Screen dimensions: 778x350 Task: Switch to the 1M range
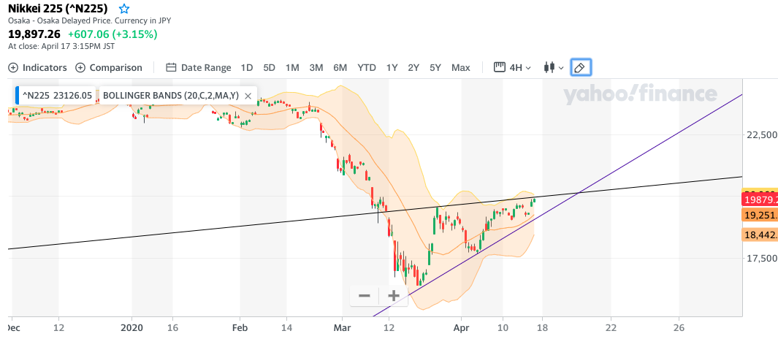tap(292, 68)
